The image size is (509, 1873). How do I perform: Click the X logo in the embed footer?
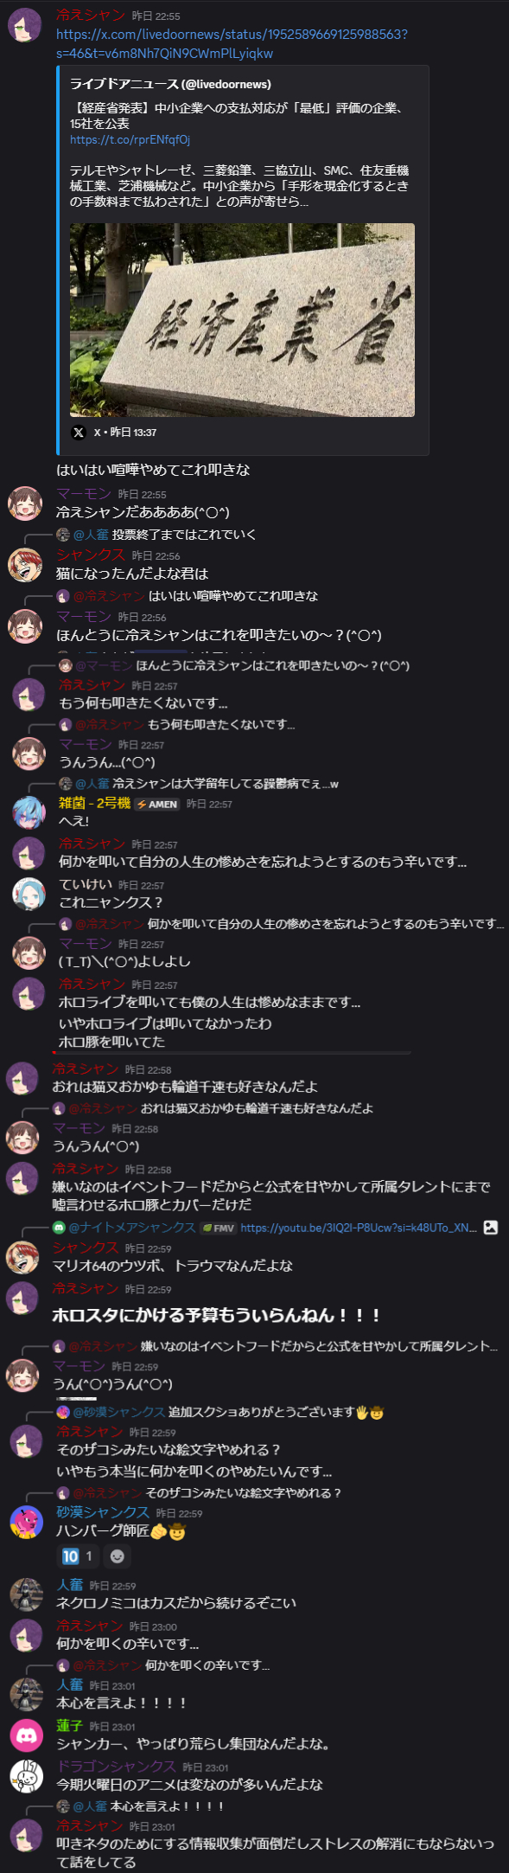79,433
